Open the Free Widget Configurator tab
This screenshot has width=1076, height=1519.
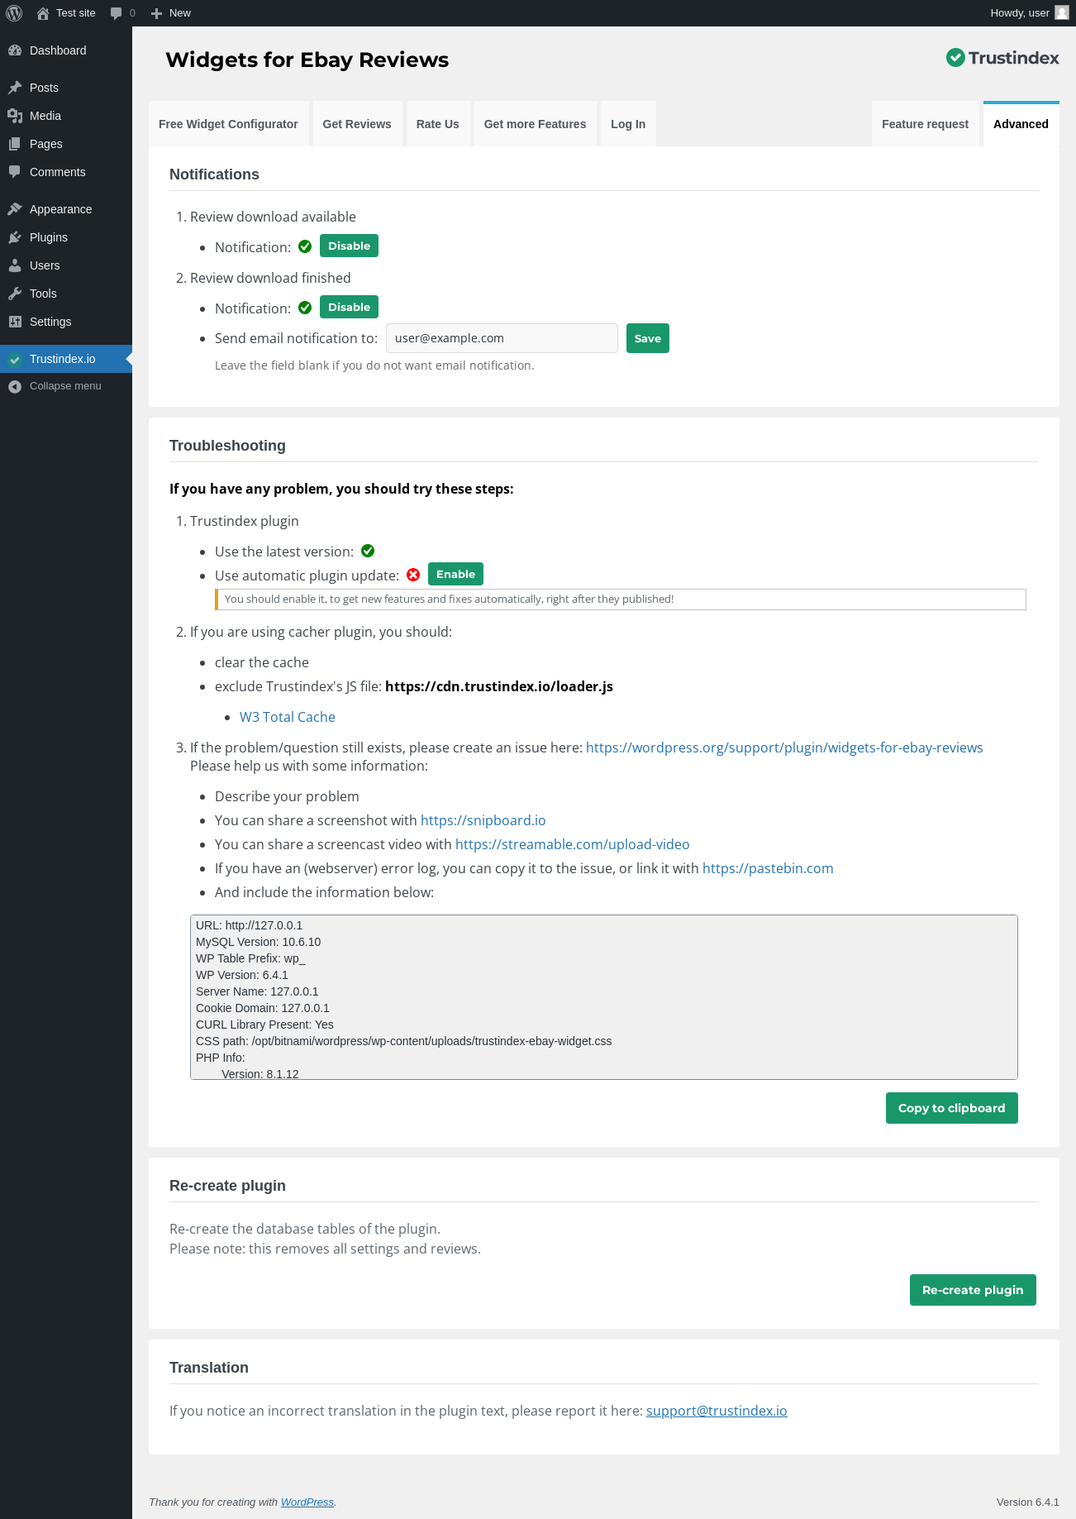(228, 124)
